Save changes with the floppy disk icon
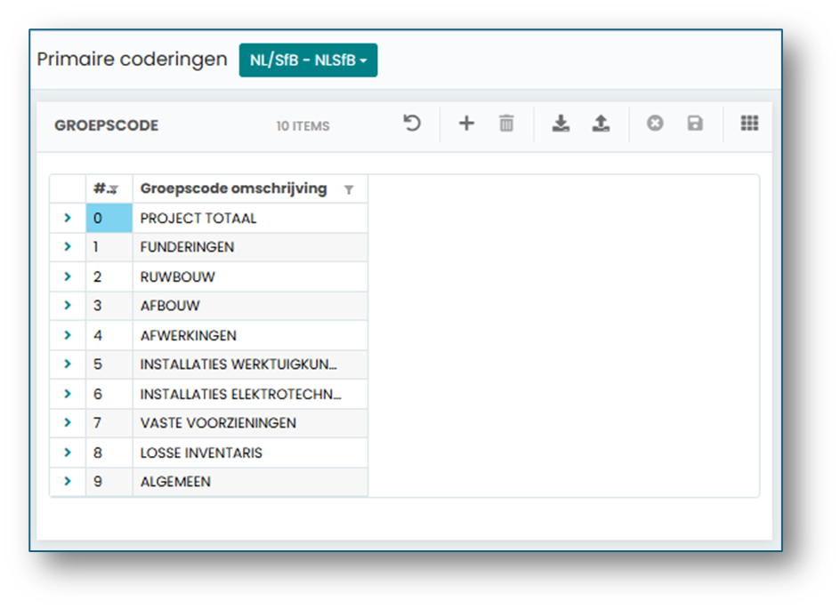Image resolution: width=840 pixels, height=609 pixels. [x=695, y=124]
